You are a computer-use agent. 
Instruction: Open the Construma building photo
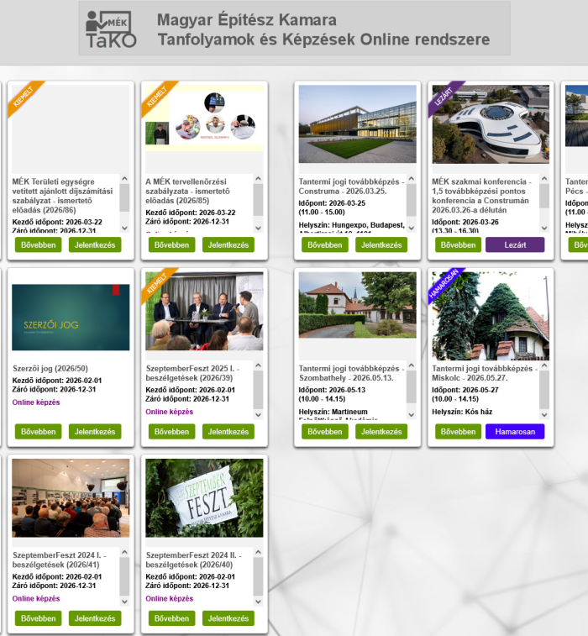(x=357, y=124)
